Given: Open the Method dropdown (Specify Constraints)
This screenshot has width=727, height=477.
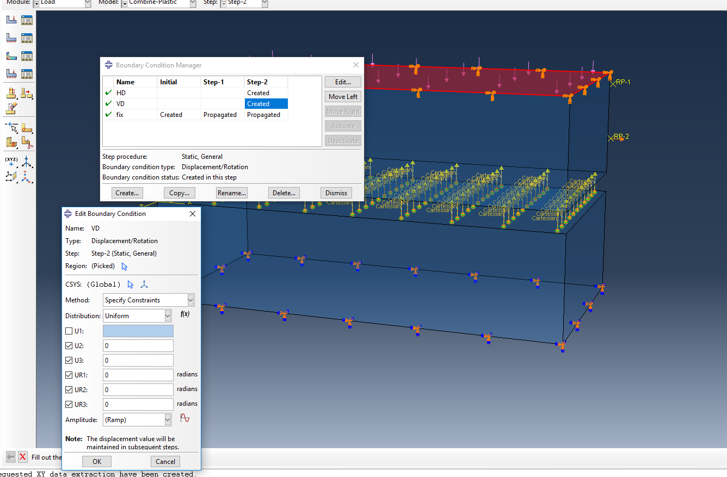Looking at the screenshot, I should coord(149,300).
